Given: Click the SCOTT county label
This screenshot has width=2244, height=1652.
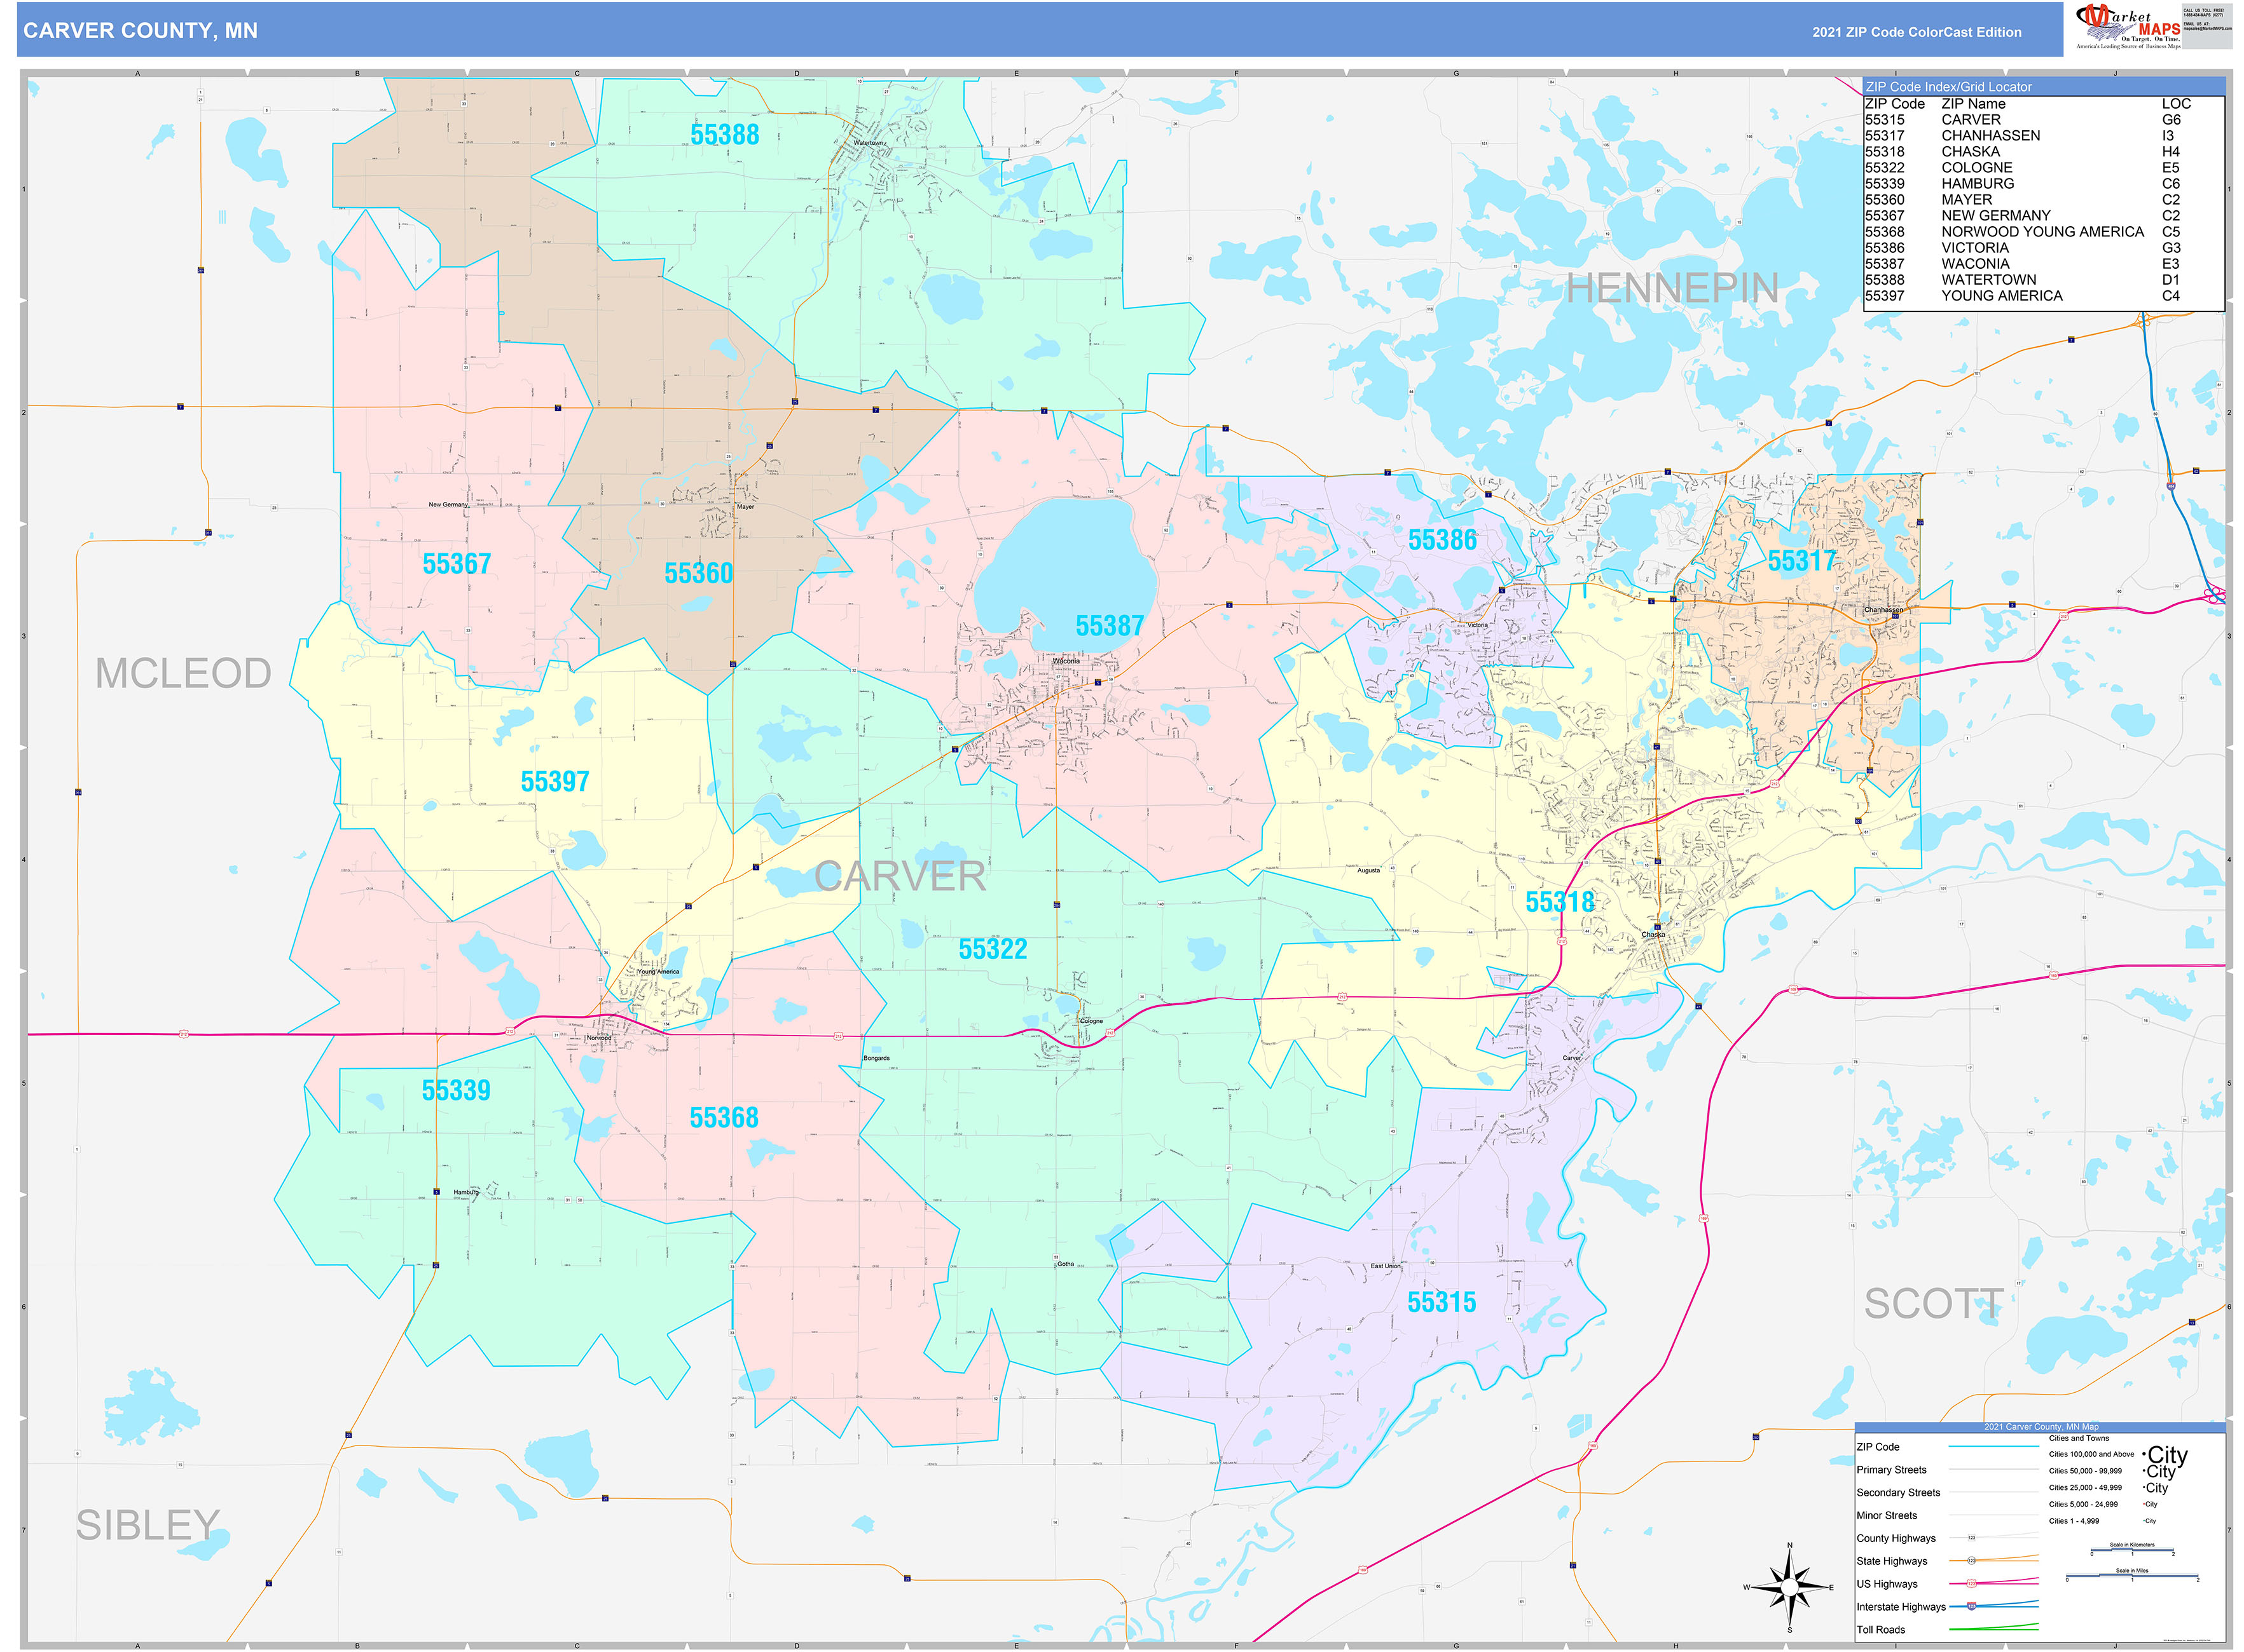Looking at the screenshot, I should click(x=1934, y=1304).
